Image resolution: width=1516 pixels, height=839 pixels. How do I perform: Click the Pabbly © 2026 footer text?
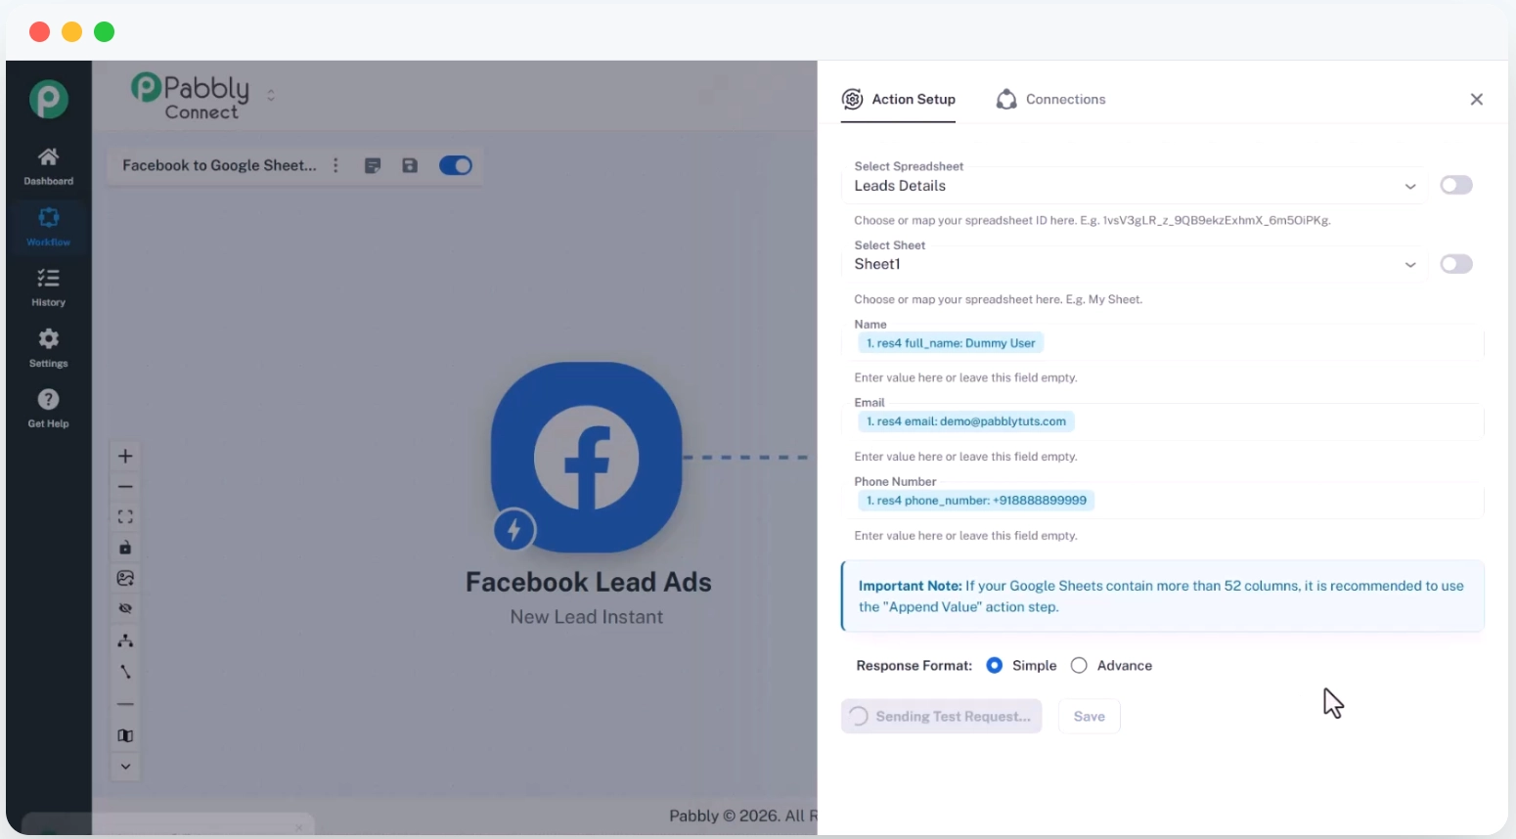pos(742,816)
